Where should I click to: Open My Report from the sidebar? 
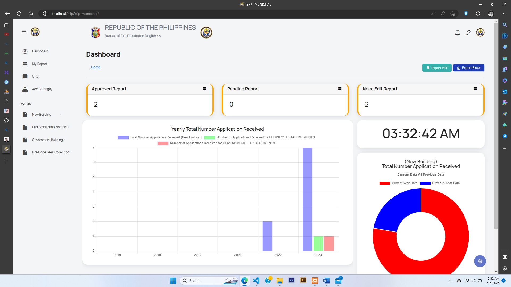(x=39, y=64)
